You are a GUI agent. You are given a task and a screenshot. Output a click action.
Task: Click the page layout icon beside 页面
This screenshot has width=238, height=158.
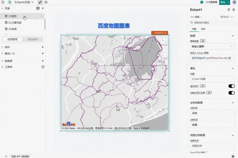point(38,8)
